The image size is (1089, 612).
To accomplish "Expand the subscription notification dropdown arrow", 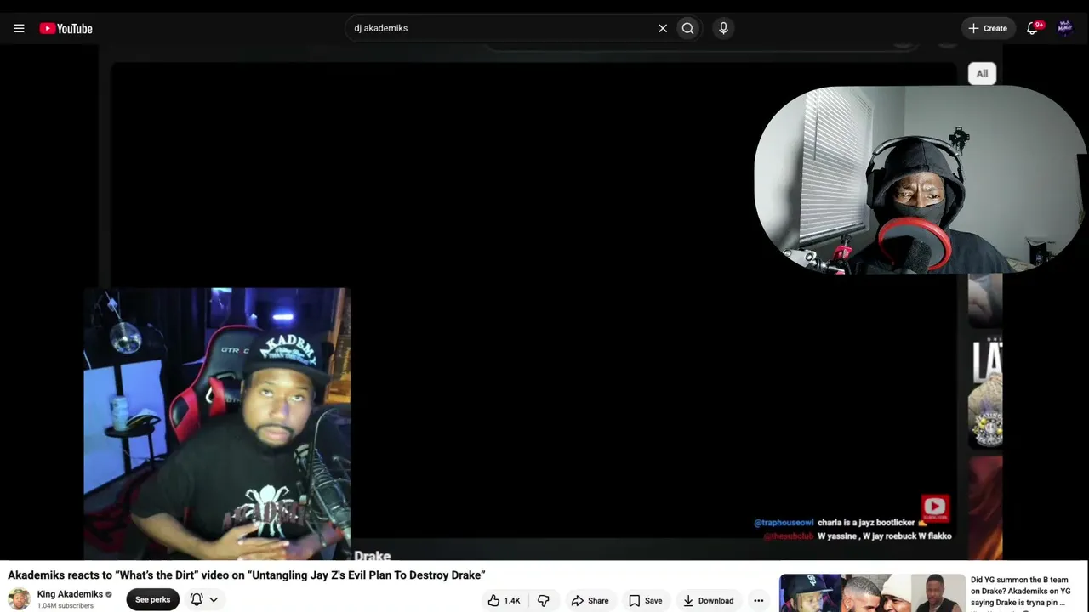I will click(214, 599).
